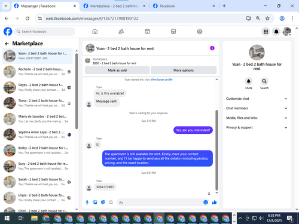The height and width of the screenshot is (224, 299).
Task: Click the More options button
Action: [184, 70]
